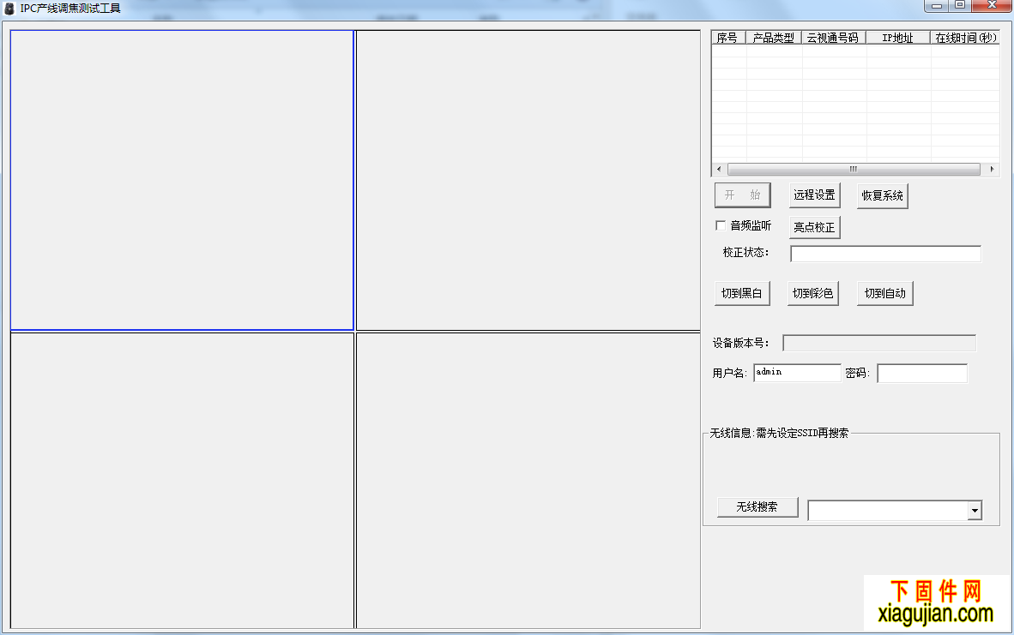Click the device list's right scroll arrow

992,169
